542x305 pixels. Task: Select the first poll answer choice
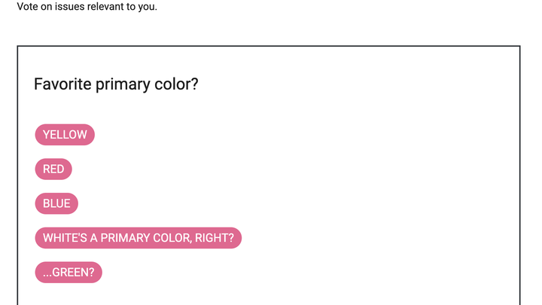(x=65, y=135)
